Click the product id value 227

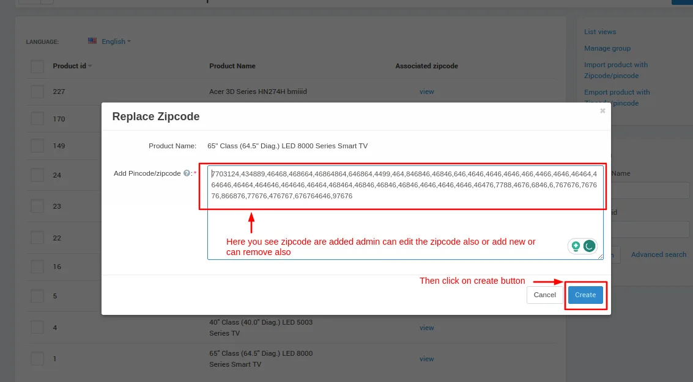[59, 92]
